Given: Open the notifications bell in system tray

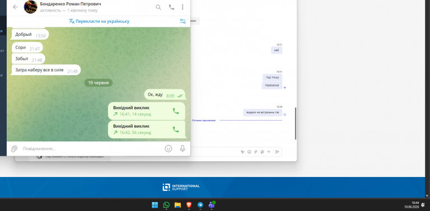Looking at the screenshot, I should 423,204.
